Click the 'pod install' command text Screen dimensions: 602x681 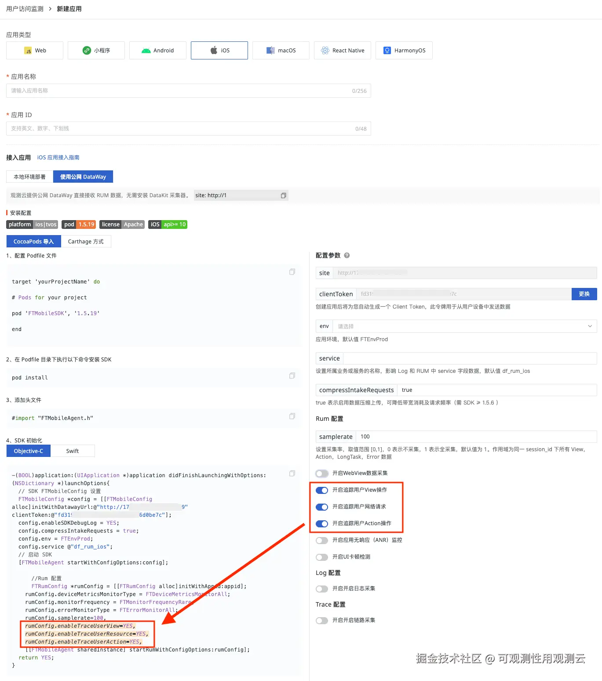tap(30, 378)
